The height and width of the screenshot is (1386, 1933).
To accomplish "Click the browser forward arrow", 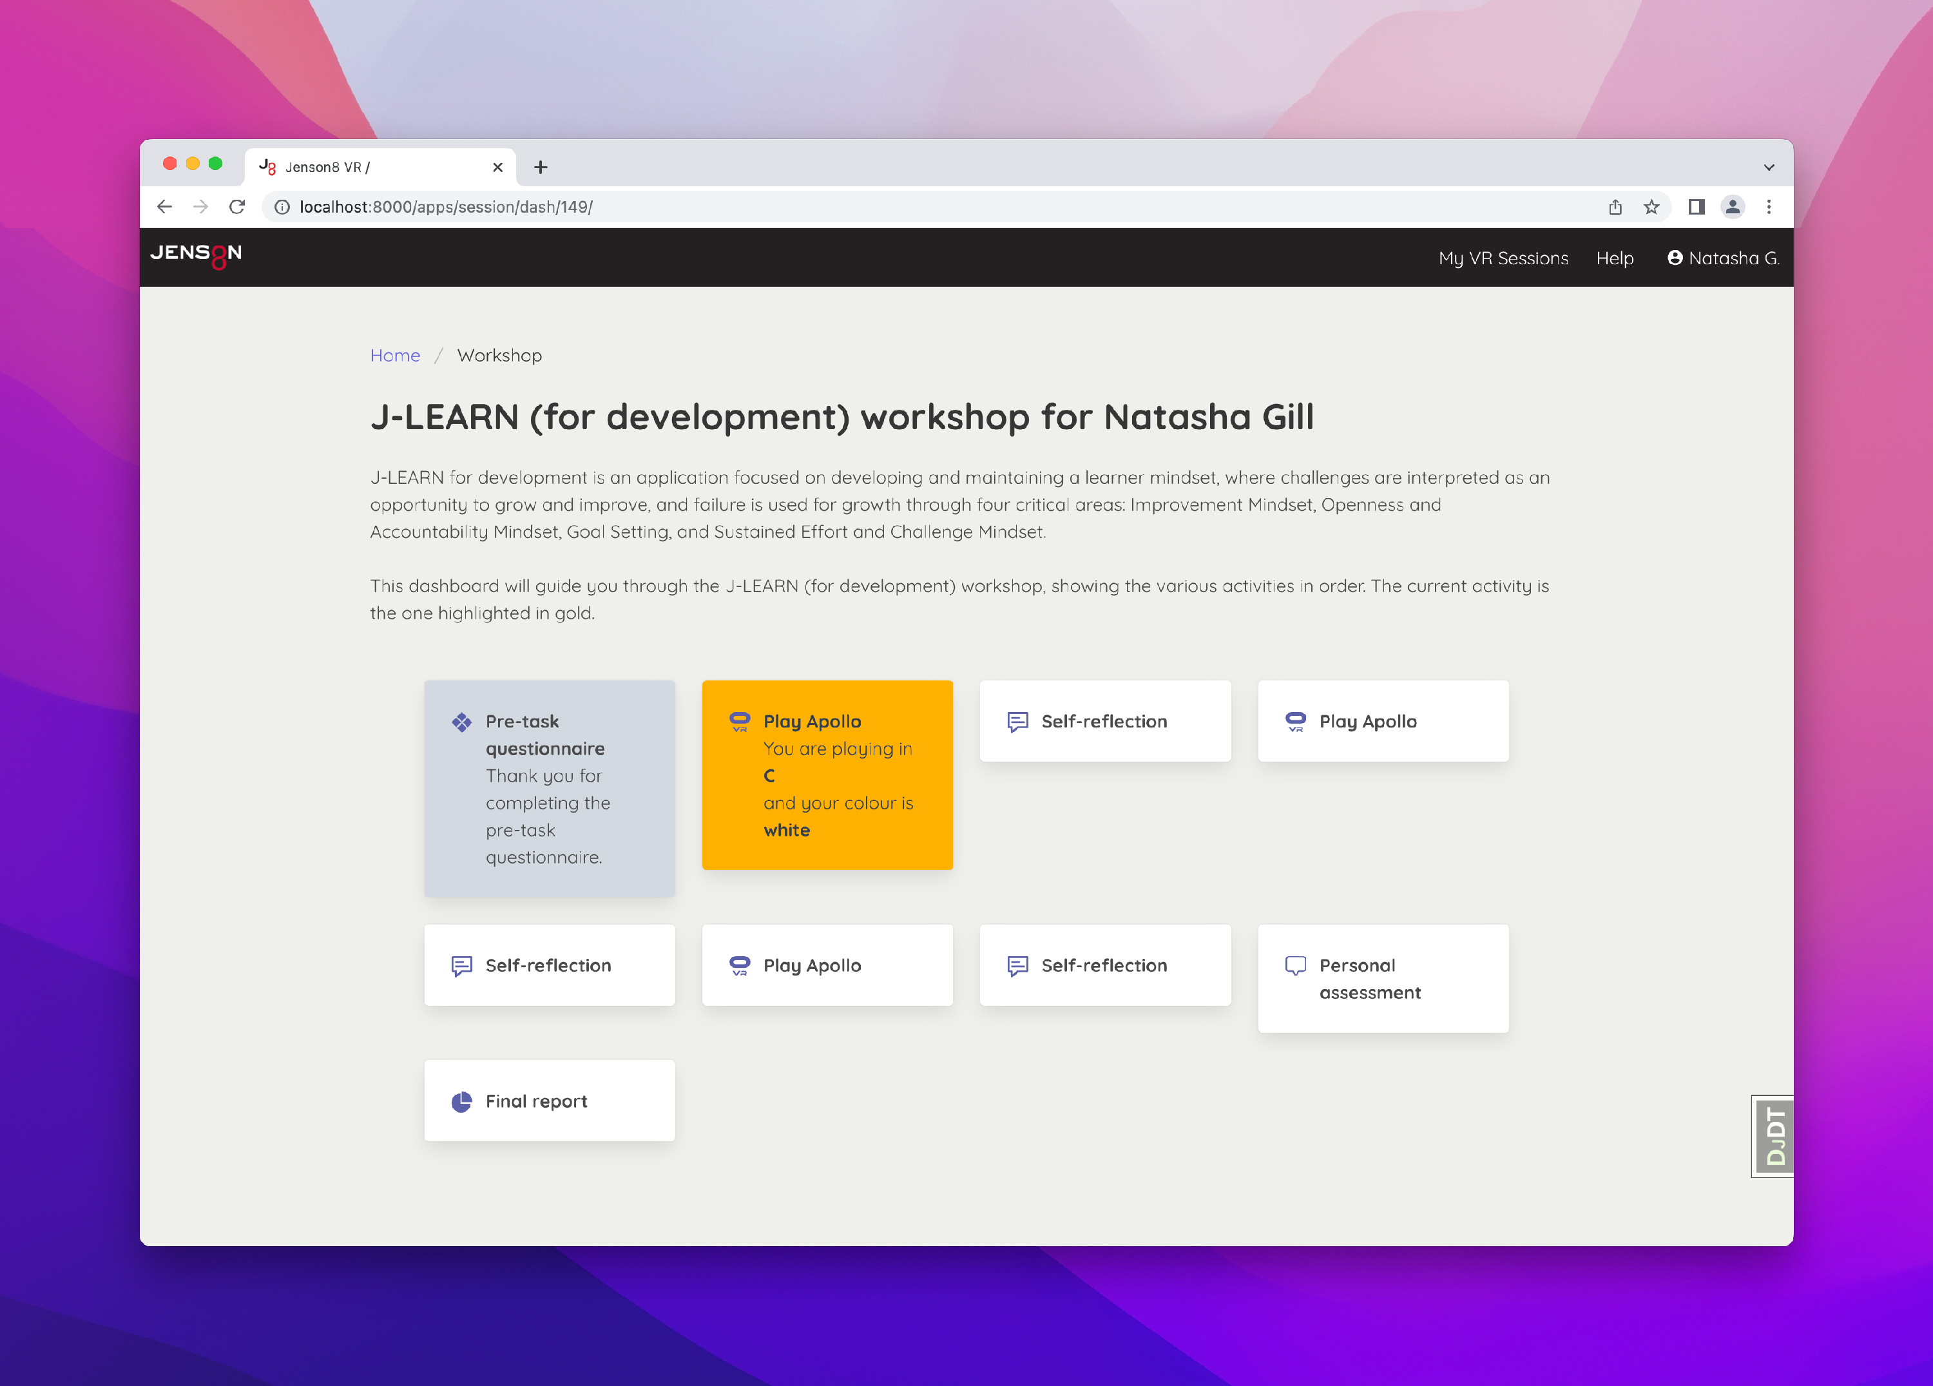I will point(200,207).
